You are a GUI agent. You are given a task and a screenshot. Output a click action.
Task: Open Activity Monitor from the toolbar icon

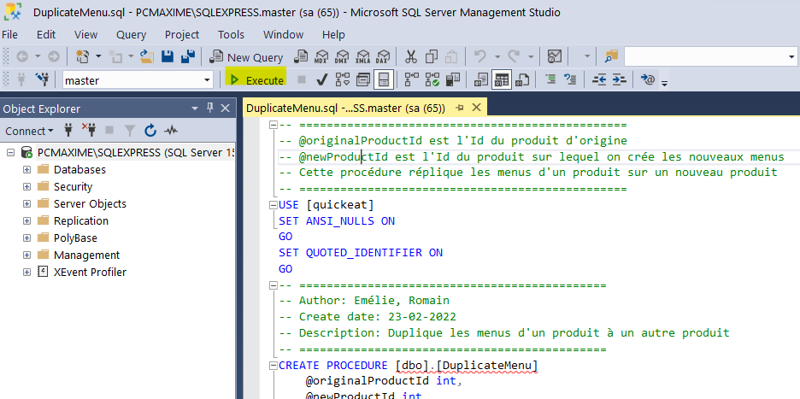tap(554, 56)
